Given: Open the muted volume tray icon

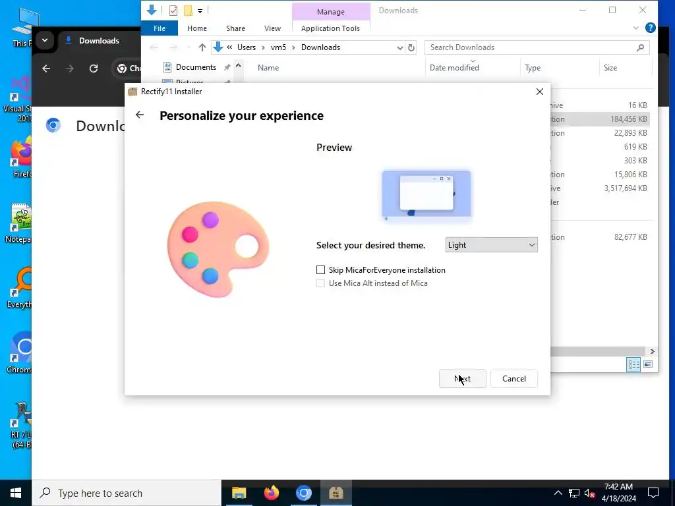Looking at the screenshot, I should (589, 493).
